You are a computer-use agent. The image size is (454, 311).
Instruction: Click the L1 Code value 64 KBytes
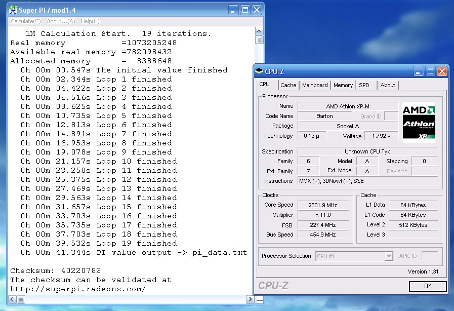[413, 215]
